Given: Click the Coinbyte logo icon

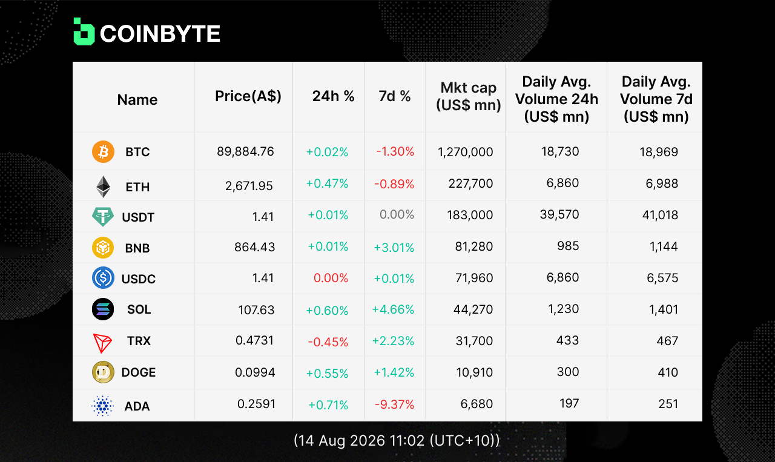Looking at the screenshot, I should 84,31.
